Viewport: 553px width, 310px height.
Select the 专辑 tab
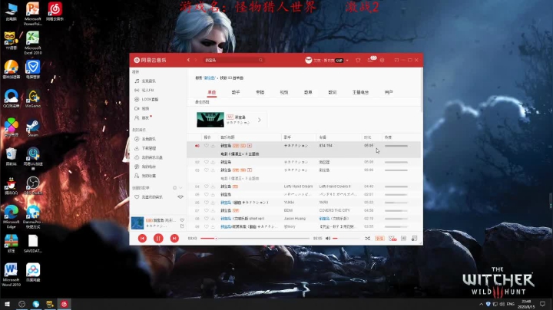coord(260,92)
